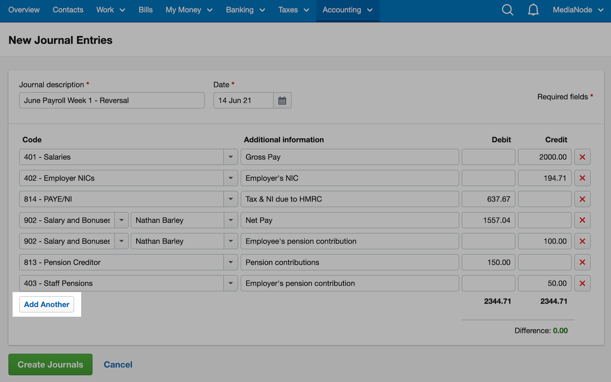
Task: Open the search magnifier icon
Action: point(507,10)
